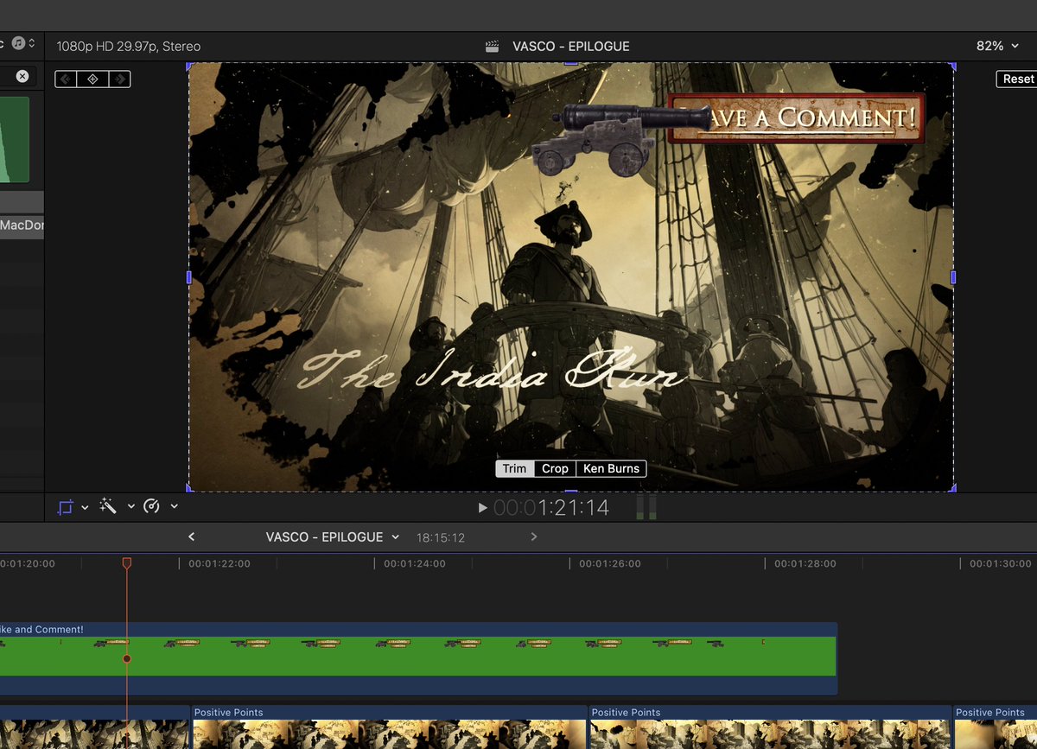Click the Reset button
The height and width of the screenshot is (749, 1037).
1018,79
